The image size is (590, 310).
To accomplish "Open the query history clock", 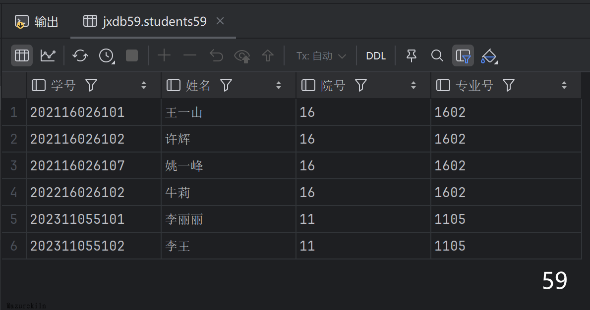I will click(x=106, y=55).
